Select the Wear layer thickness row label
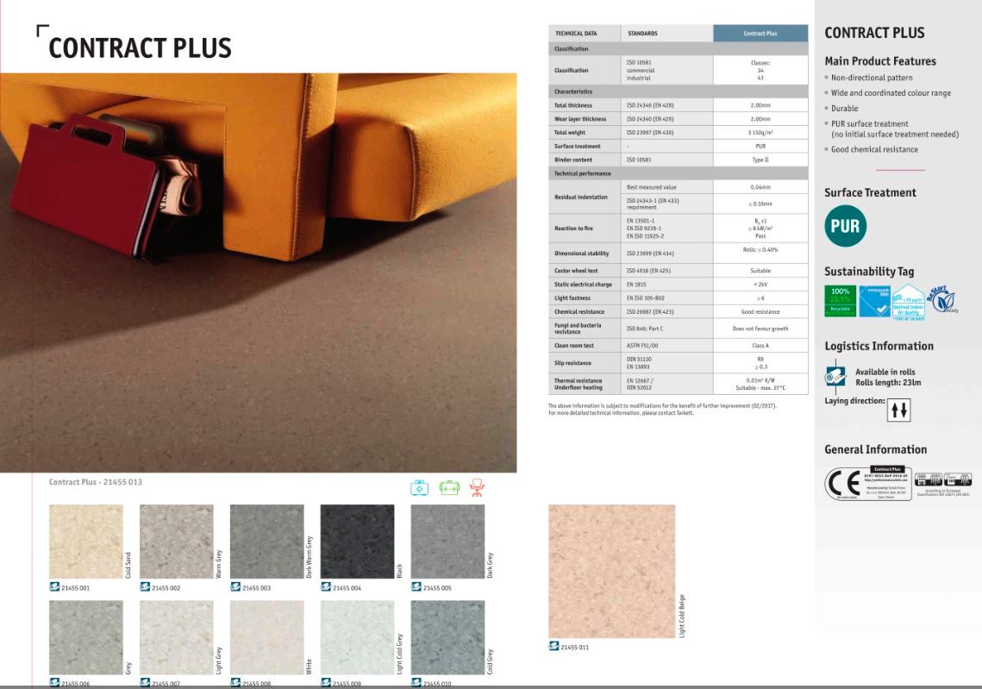The height and width of the screenshot is (689, 982). [580, 119]
